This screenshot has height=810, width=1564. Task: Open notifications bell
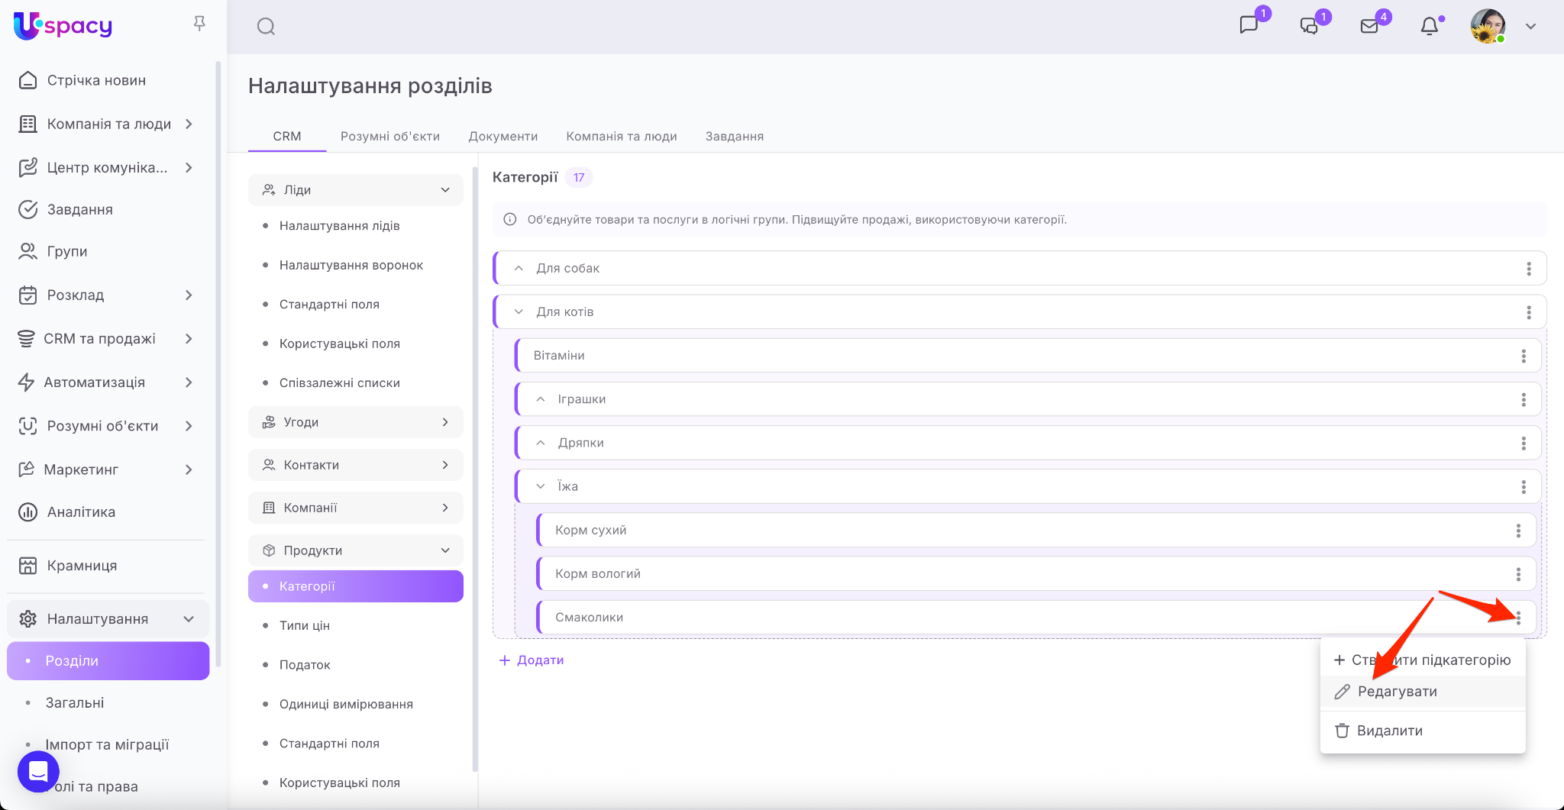pos(1430,26)
